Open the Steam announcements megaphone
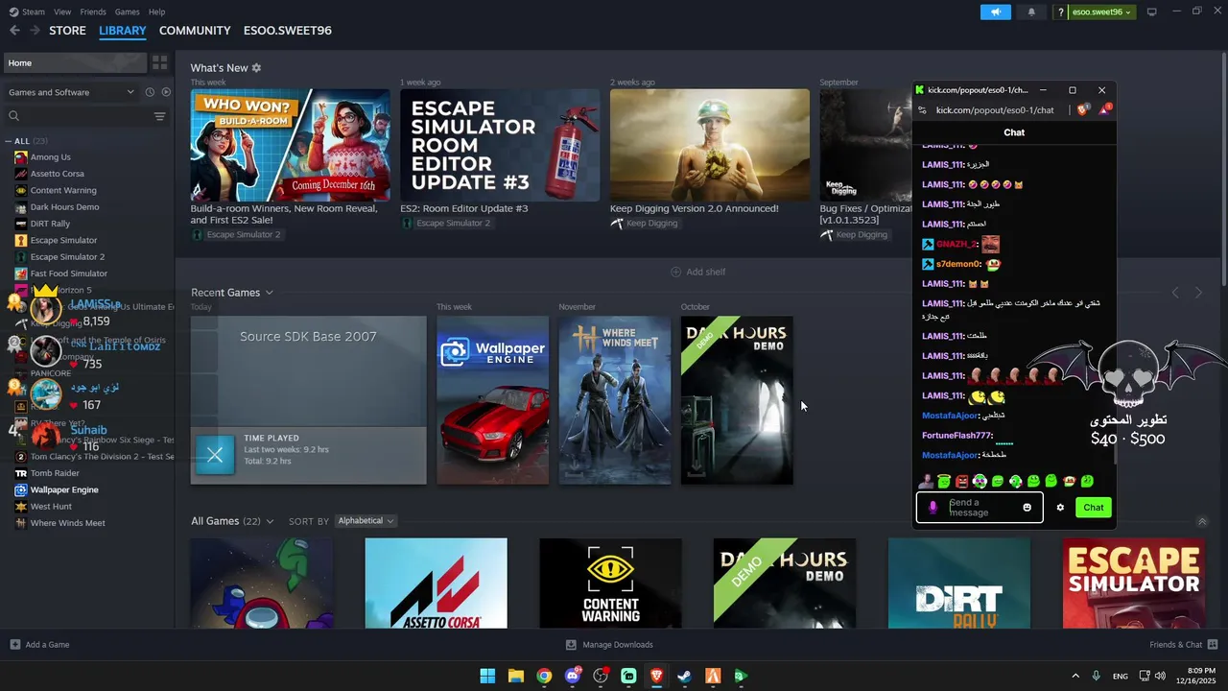 tap(996, 12)
